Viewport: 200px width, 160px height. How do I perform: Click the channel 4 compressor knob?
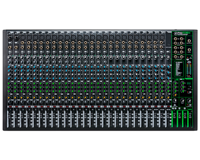pyautogui.click(x=28, y=62)
